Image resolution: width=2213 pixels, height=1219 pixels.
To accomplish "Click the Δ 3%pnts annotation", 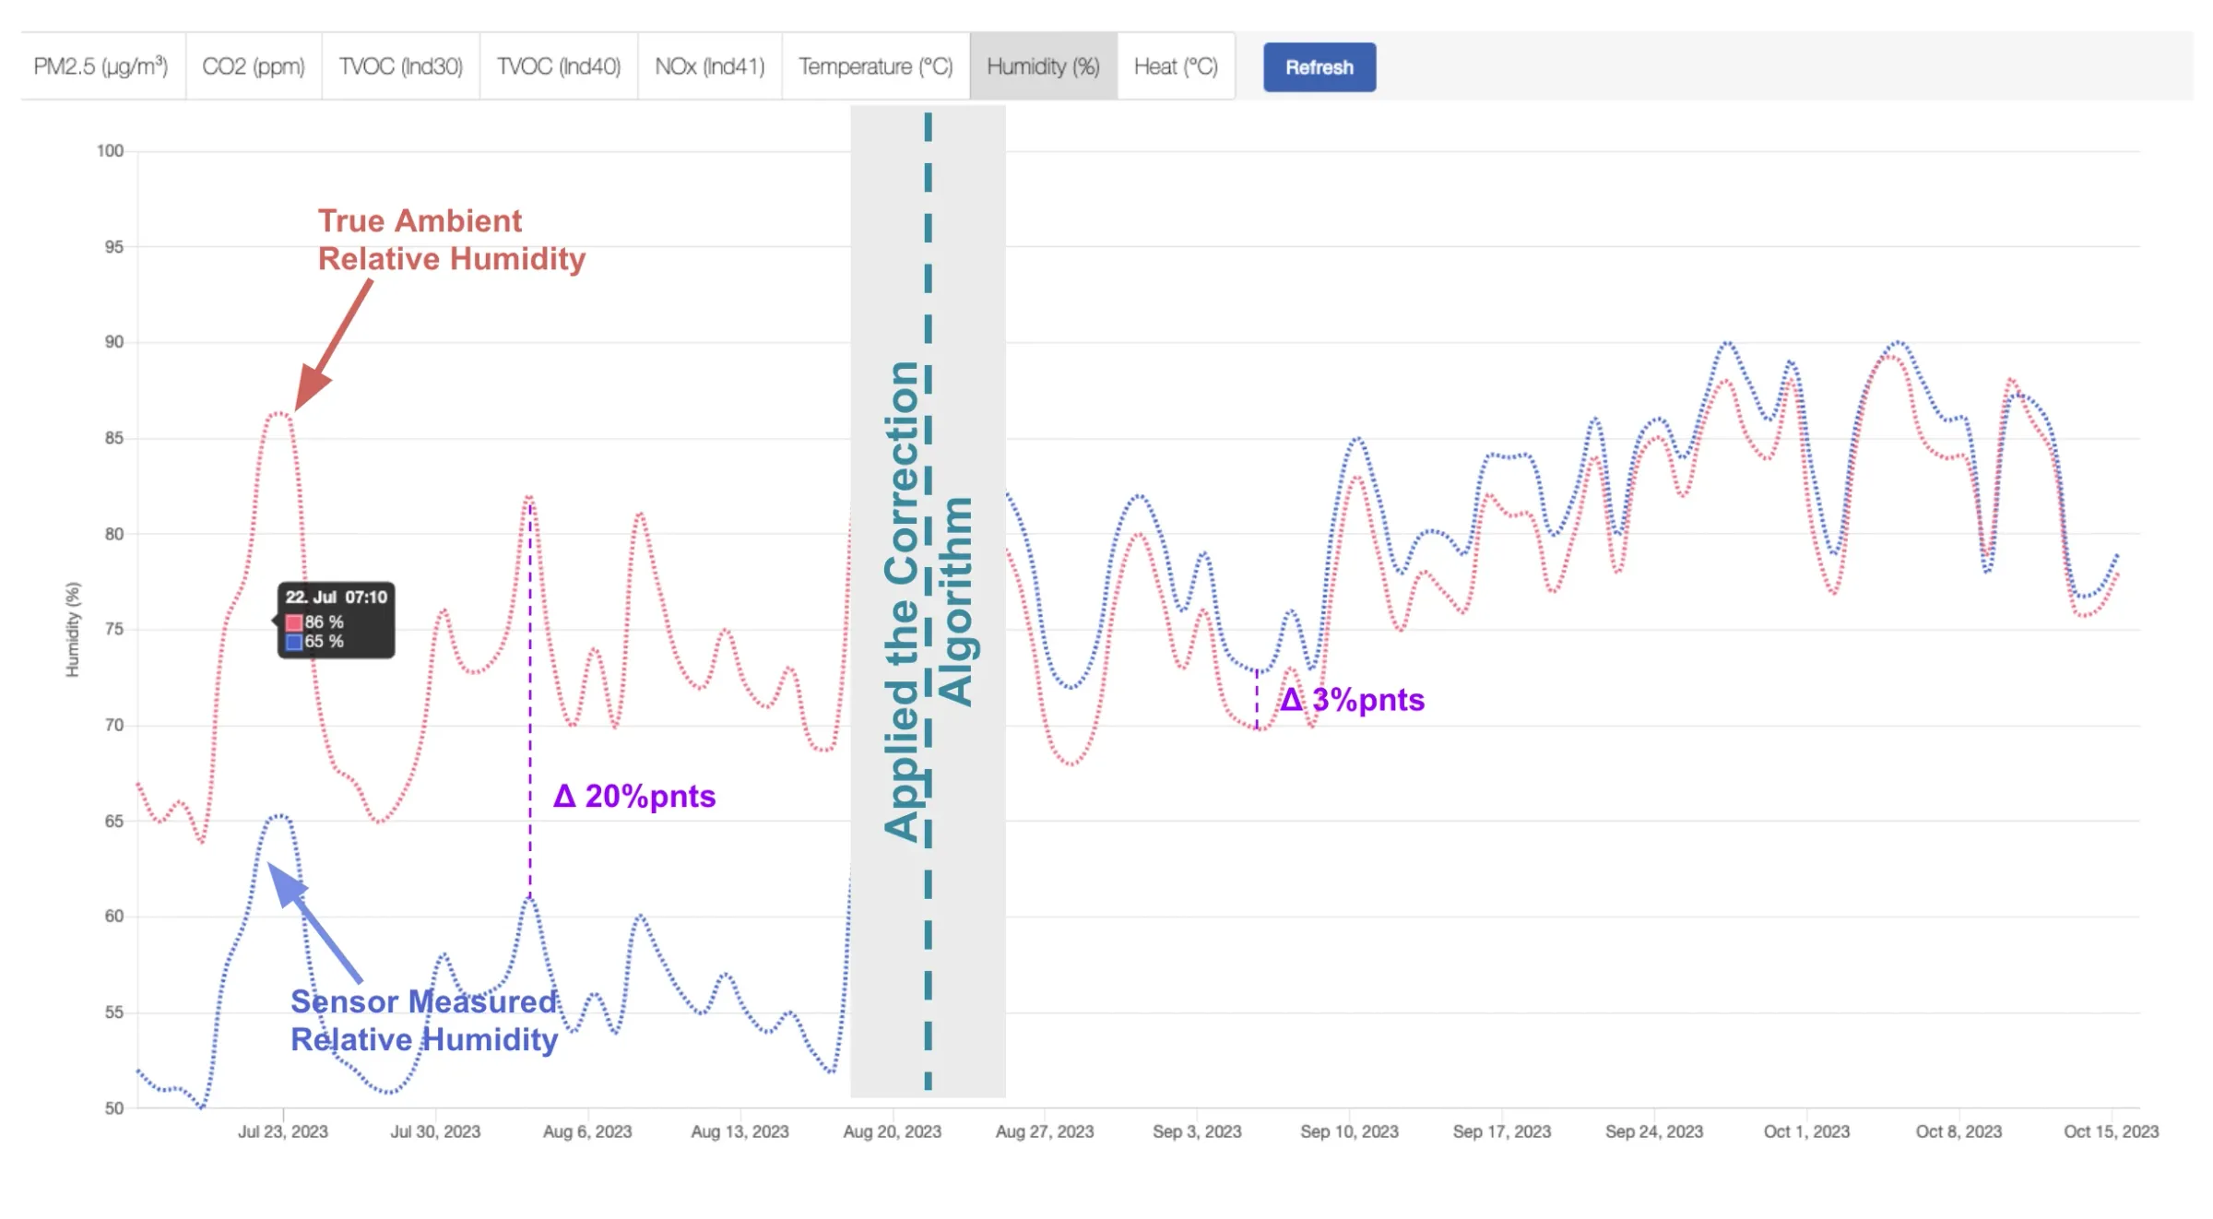I will point(1353,700).
